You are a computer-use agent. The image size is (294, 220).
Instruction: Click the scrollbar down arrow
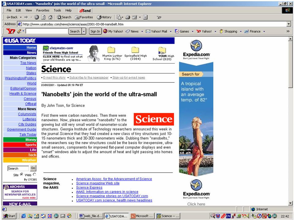coord(290,203)
